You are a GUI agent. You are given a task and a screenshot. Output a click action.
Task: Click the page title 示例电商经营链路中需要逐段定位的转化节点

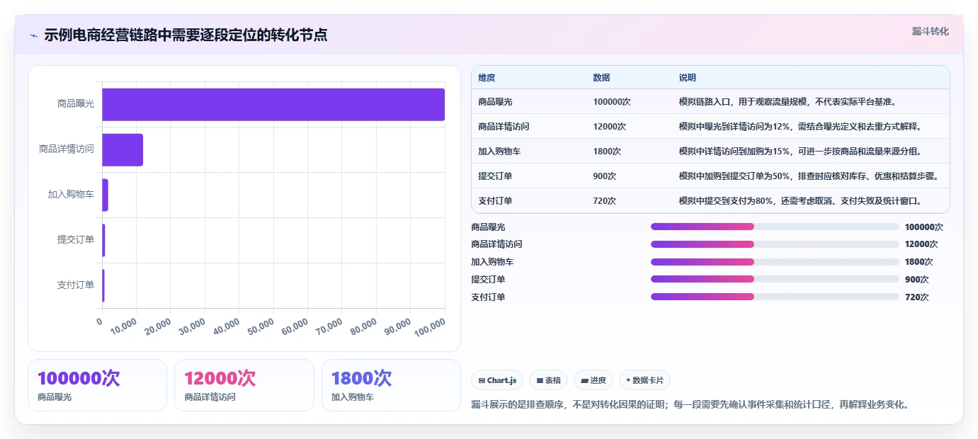click(x=186, y=35)
